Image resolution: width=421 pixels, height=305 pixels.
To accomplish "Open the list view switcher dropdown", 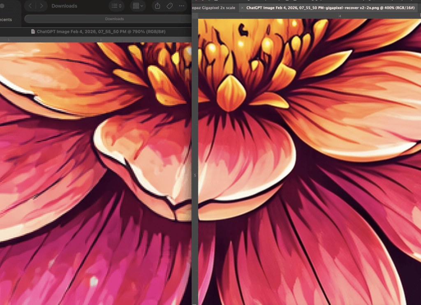I will (x=116, y=6).
